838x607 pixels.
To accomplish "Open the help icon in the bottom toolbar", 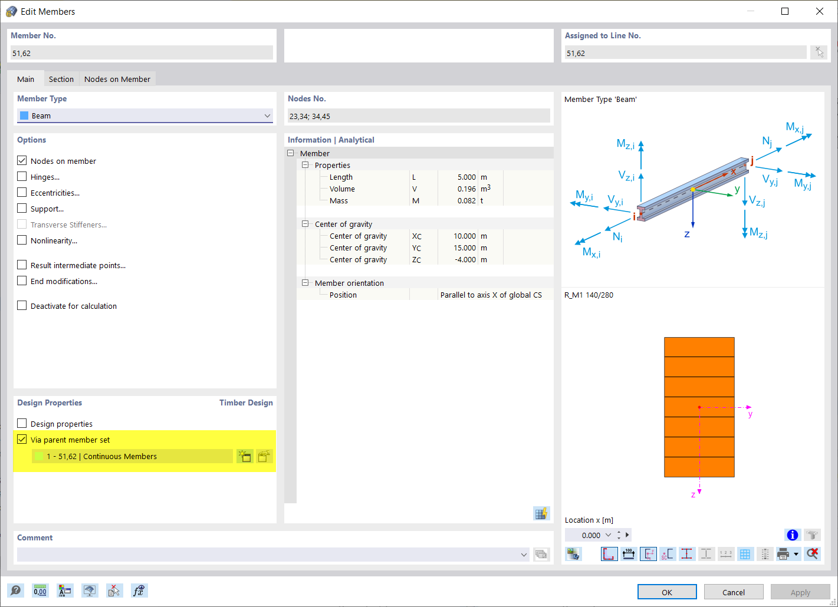I will (x=16, y=590).
